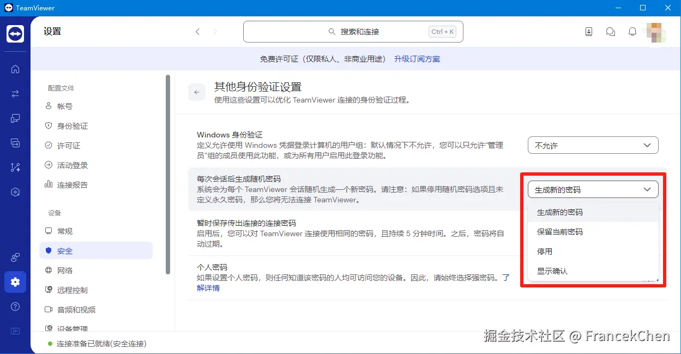
Task: Open the integrations icon above settings gear
Action: coord(15,257)
